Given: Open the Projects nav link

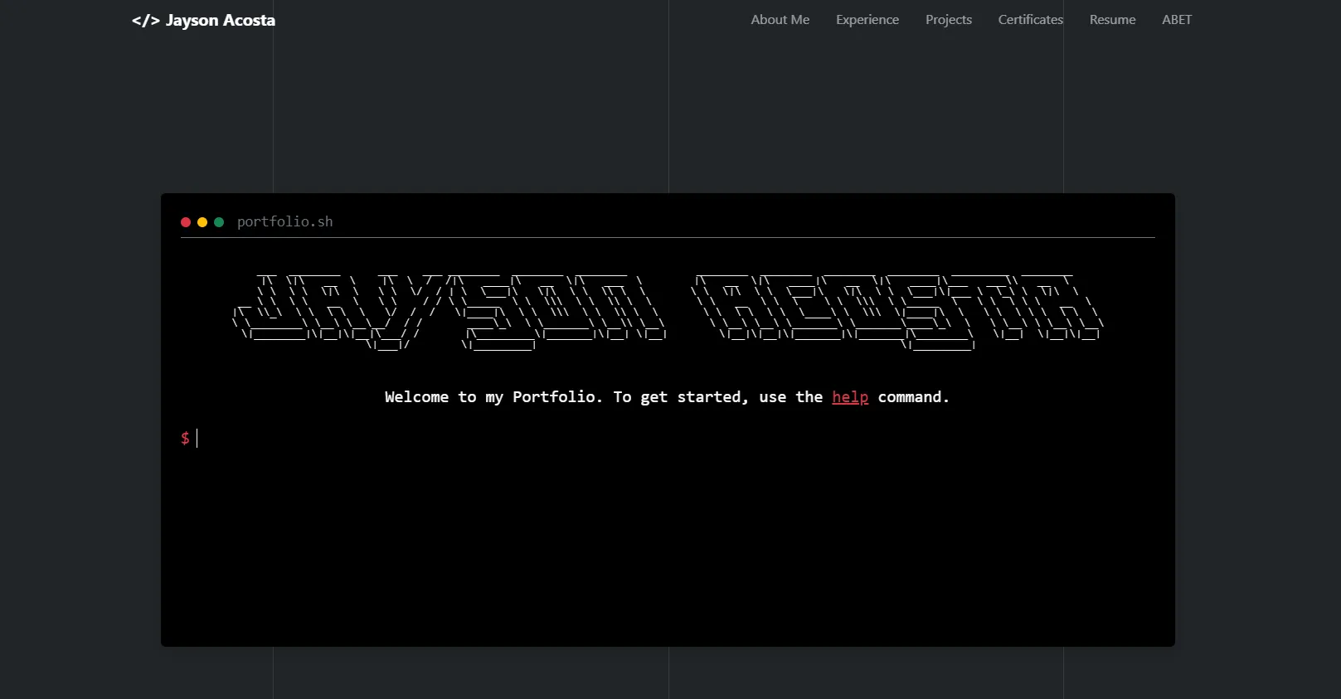Looking at the screenshot, I should (948, 20).
